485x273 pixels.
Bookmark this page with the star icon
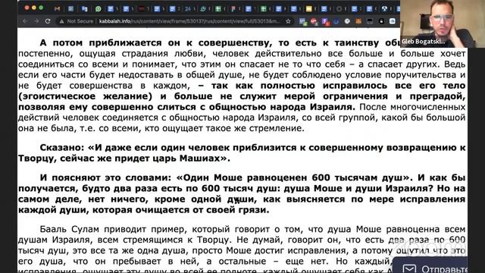[x=288, y=21]
